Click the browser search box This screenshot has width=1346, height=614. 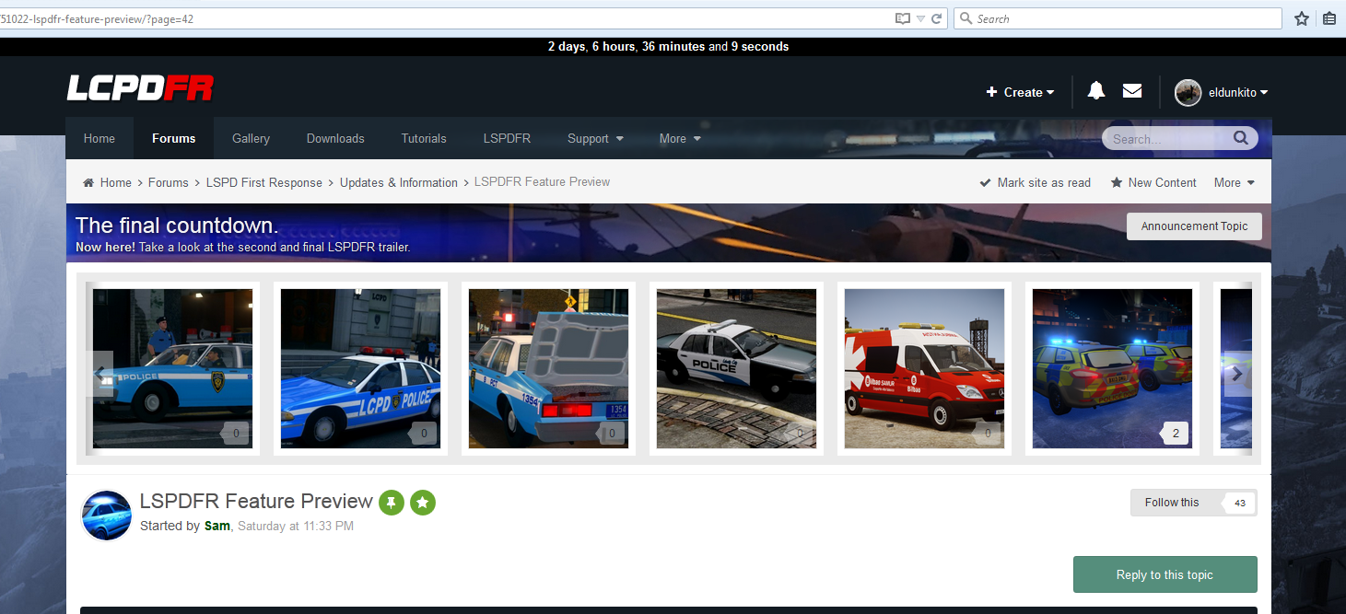pyautogui.click(x=1118, y=18)
